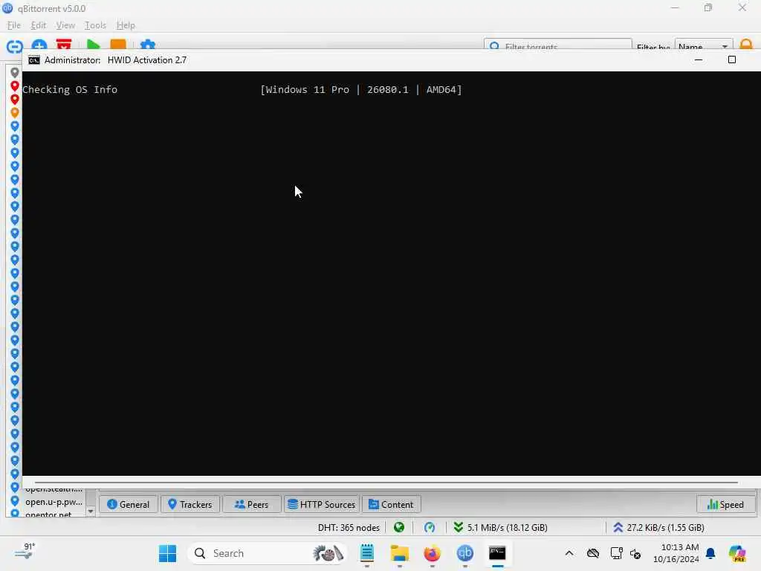This screenshot has width=761, height=571.
Task: Open Firefox from the taskbar
Action: coord(432,553)
